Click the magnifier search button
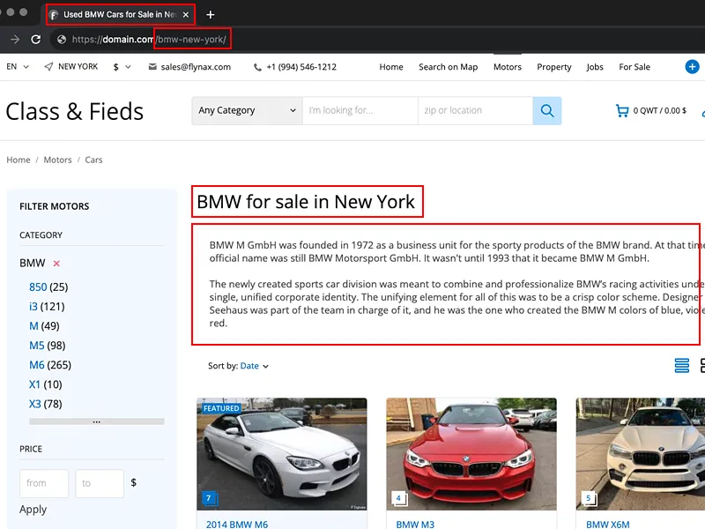 (x=546, y=111)
